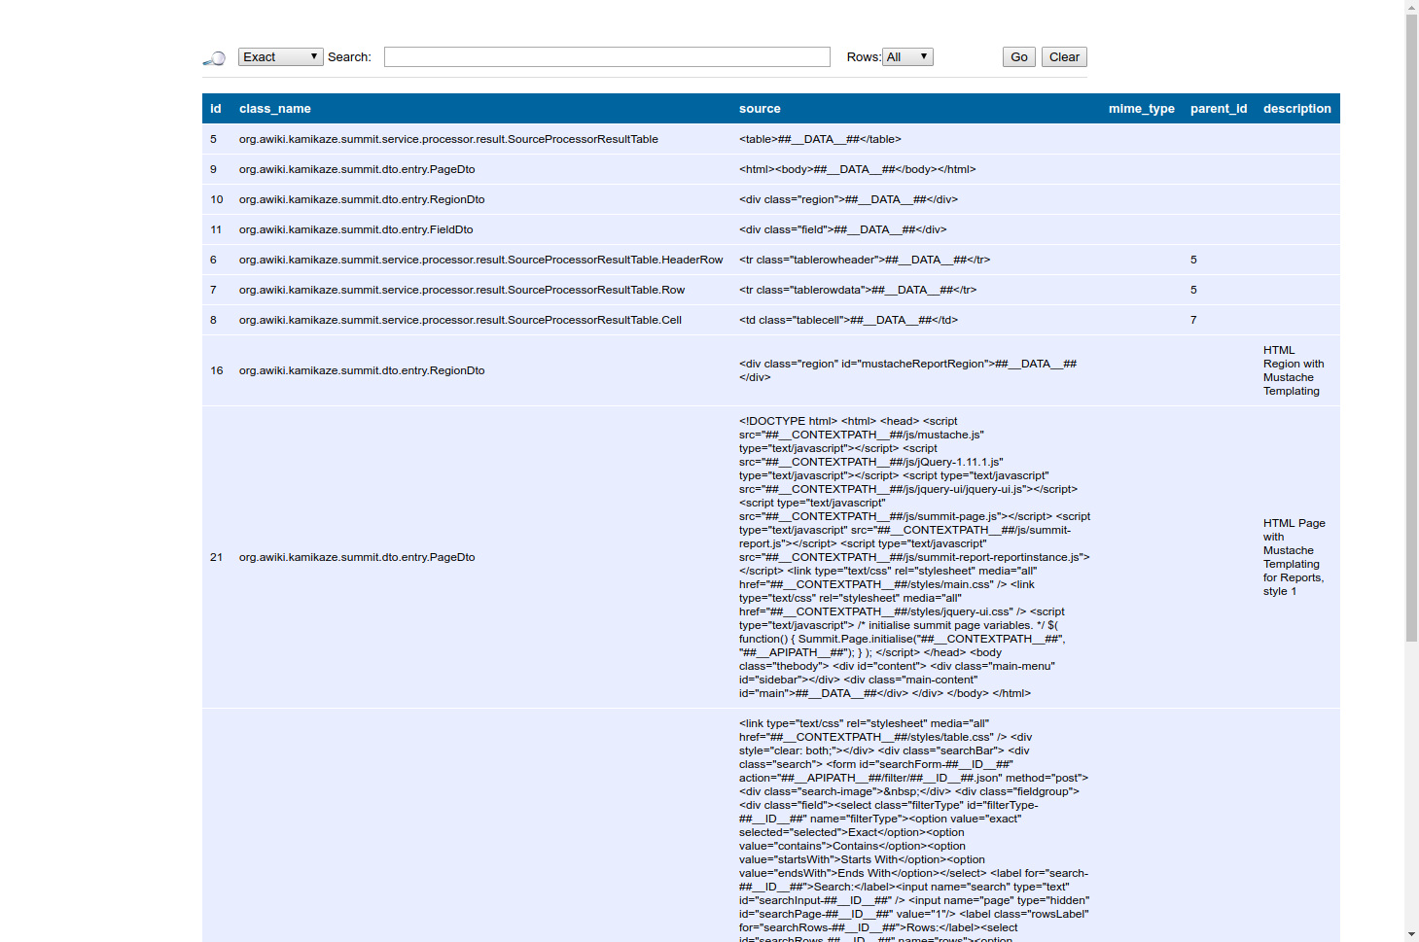The height and width of the screenshot is (942, 1419).
Task: Click the tablecell source cell
Action: [848, 320]
